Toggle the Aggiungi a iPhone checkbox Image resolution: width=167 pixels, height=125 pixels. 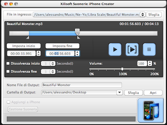[8, 102]
